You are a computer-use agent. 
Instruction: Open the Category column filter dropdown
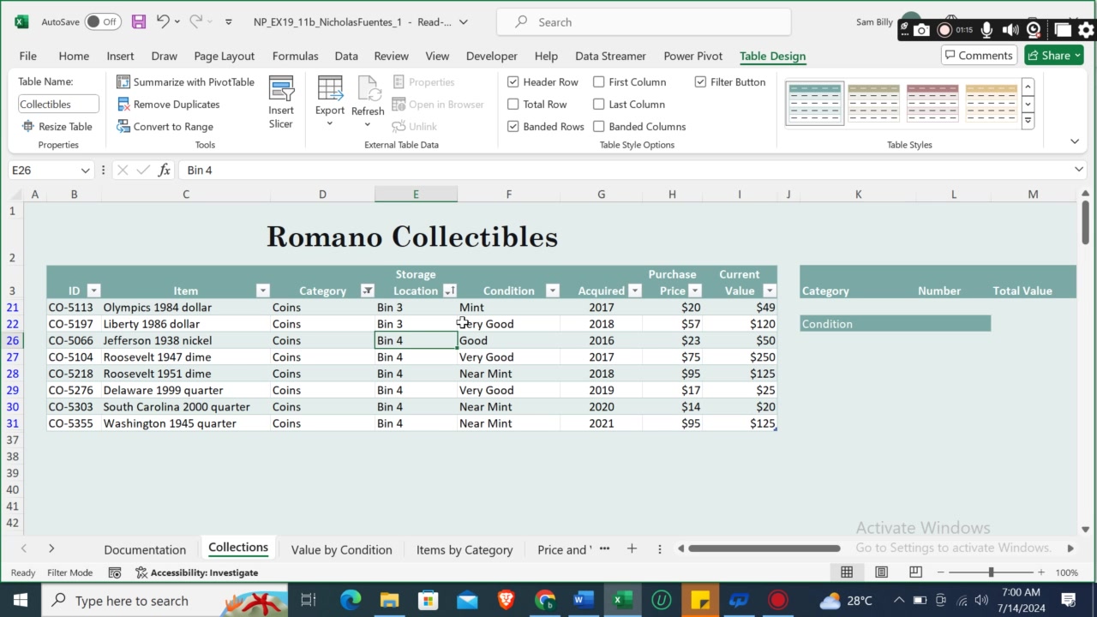point(367,291)
